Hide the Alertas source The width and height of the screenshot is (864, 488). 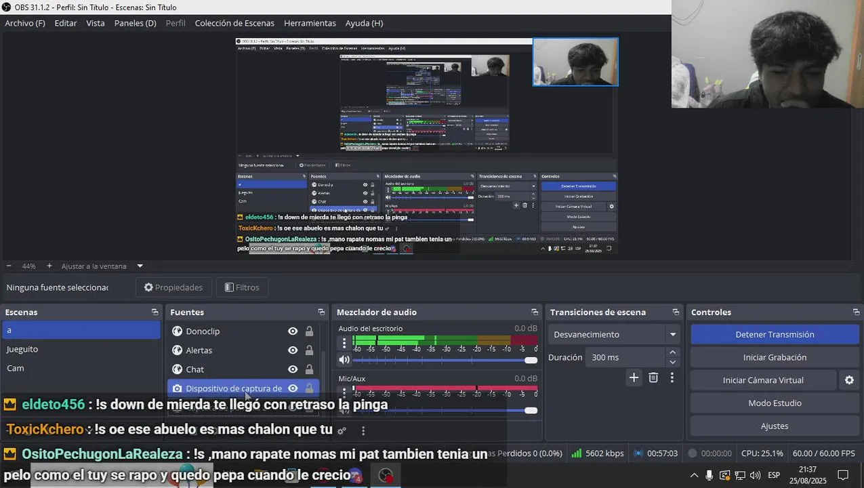(x=293, y=350)
